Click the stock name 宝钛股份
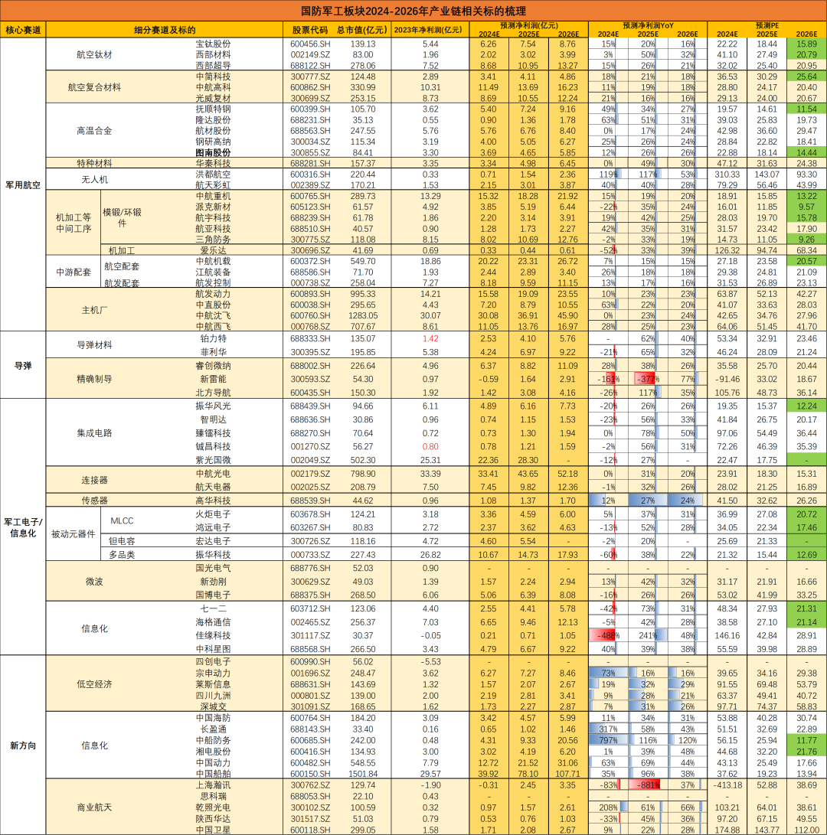The height and width of the screenshot is (835, 827). point(213,44)
